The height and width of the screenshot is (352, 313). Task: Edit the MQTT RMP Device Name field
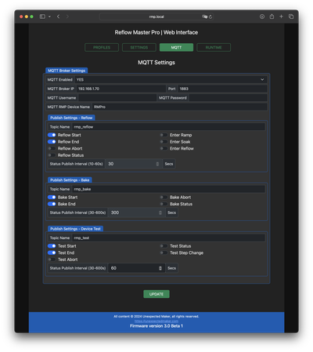point(179,107)
